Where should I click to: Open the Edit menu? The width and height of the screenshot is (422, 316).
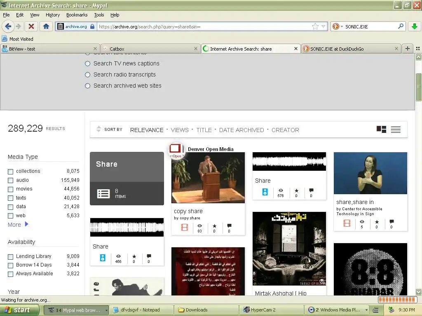(20, 15)
